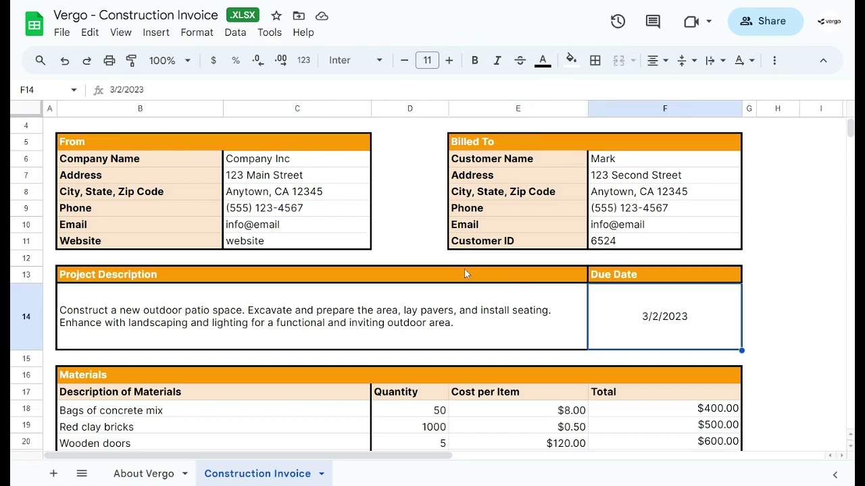The height and width of the screenshot is (486, 865).
Task: Decrease decimal places
Action: pos(258,60)
